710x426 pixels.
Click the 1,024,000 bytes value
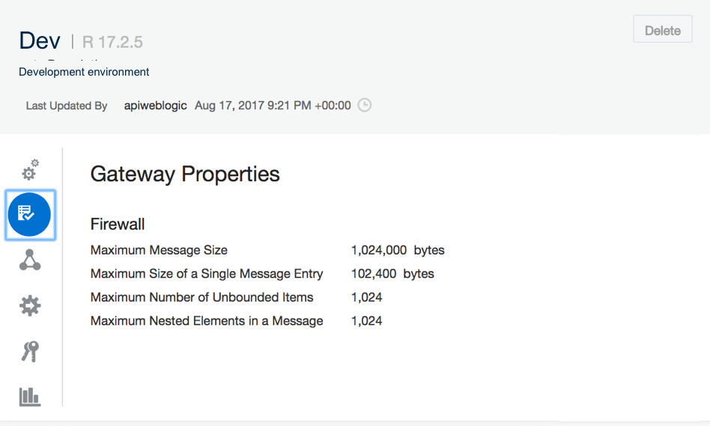click(x=398, y=250)
